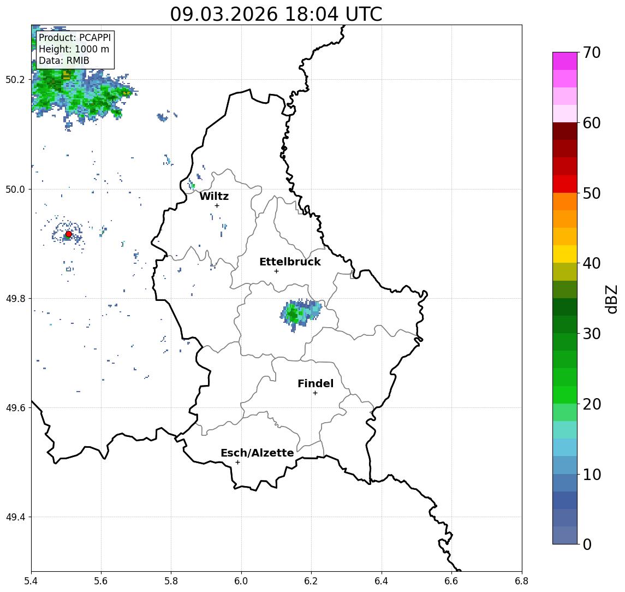The width and height of the screenshot is (625, 592).
Task: Click the colorbar tick label 50
Action: click(x=592, y=193)
